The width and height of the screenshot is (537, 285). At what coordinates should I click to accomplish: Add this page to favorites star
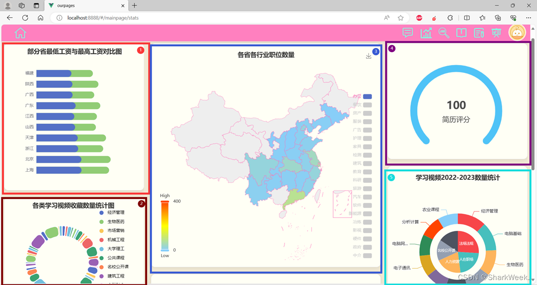click(x=401, y=18)
